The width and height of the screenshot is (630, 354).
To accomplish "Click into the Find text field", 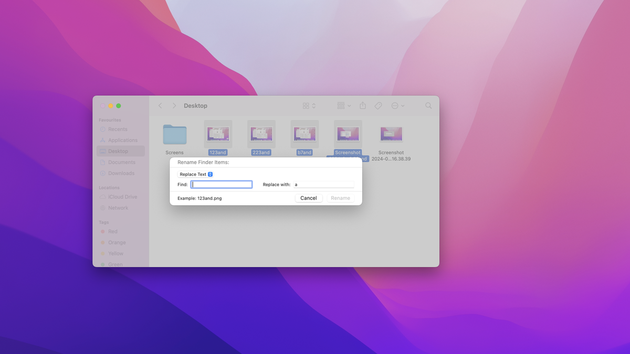I will [222, 185].
